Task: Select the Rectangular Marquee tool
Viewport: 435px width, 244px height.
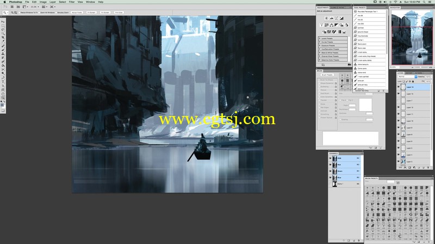Action: pyautogui.click(x=3, y=25)
